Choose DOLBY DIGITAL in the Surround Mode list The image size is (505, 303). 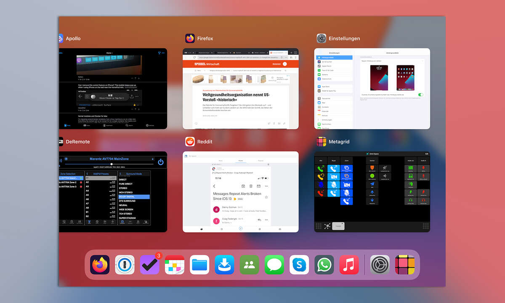click(134, 197)
